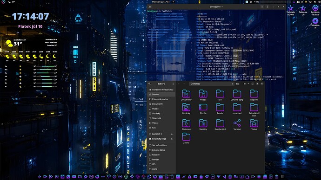321x180 pixels.
Task: Select Dokumenty in Files sidebar
Action: [161, 104]
